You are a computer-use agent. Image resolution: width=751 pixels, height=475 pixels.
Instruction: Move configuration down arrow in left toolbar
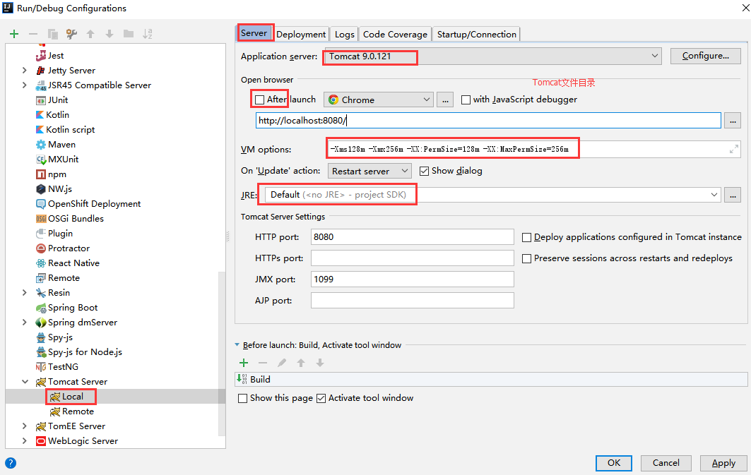110,34
